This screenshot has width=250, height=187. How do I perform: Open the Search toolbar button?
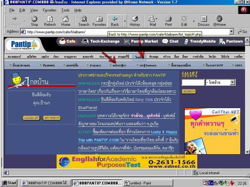pyautogui.click(x=84, y=21)
